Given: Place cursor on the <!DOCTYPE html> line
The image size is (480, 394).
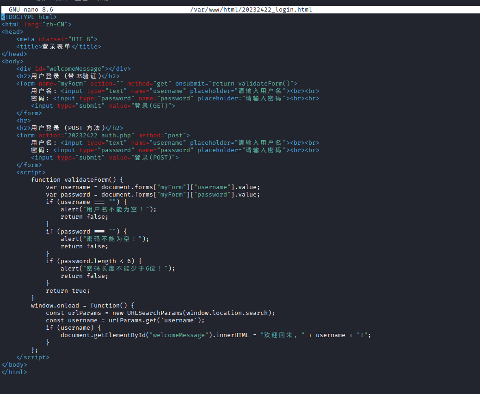Looking at the screenshot, I should coord(29,17).
